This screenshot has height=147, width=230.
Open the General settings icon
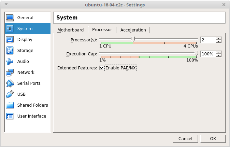(x=10, y=18)
